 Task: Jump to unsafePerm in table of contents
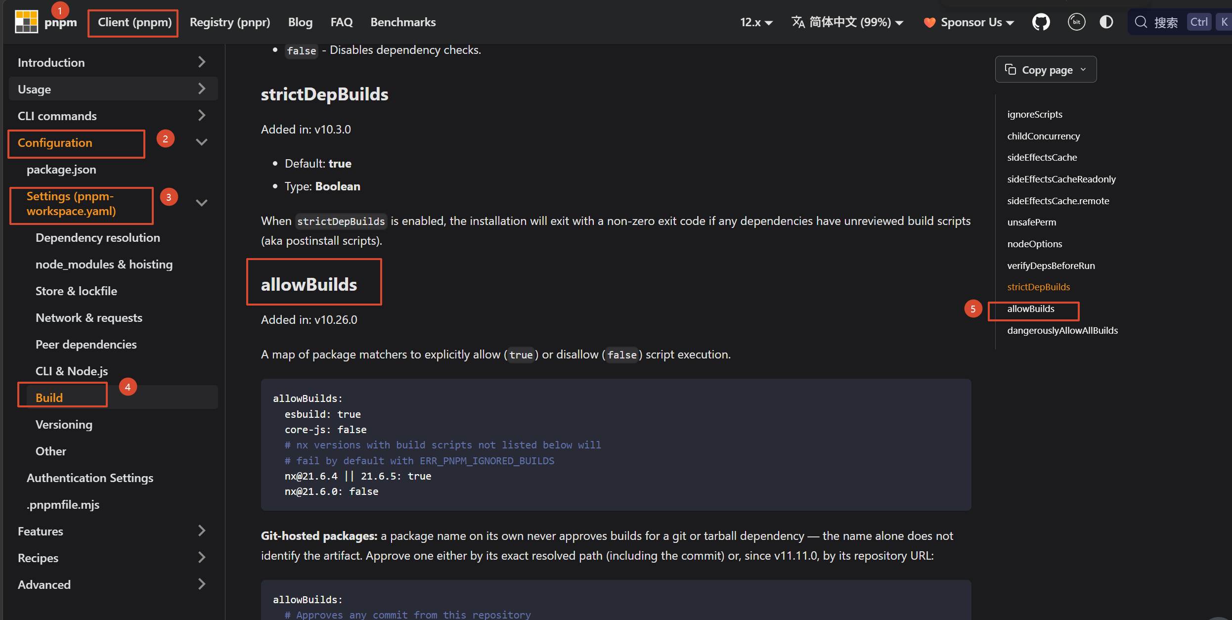coord(1032,222)
